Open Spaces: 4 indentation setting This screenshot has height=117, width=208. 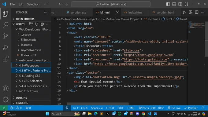(97, 108)
